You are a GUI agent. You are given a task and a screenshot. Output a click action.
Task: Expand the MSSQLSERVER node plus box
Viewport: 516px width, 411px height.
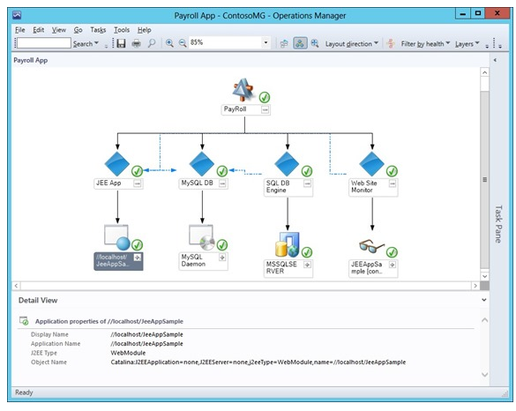[307, 265]
